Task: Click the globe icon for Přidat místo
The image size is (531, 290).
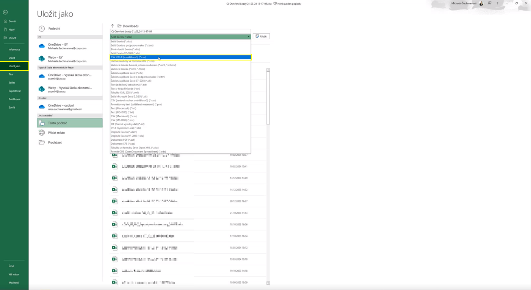Action: click(42, 133)
